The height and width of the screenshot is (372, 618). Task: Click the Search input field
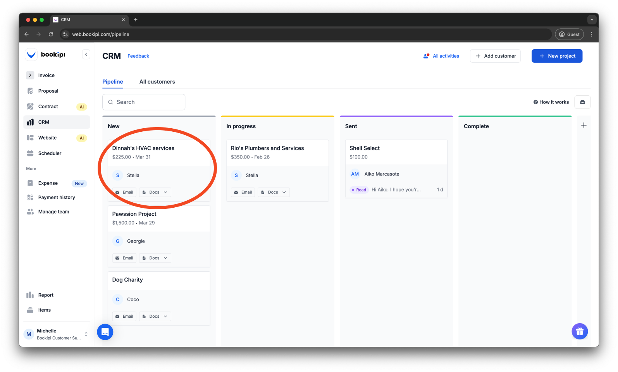click(x=144, y=102)
